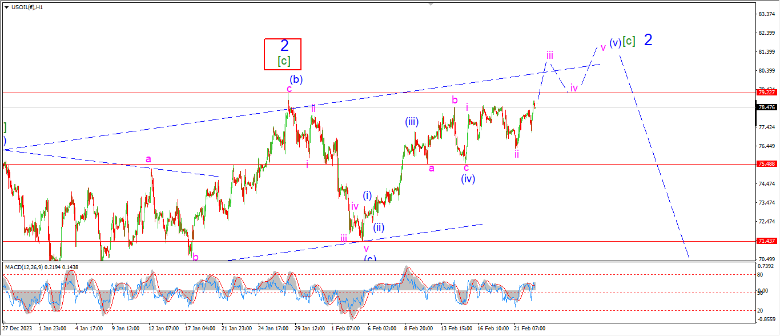780x336 pixels.
Task: Click the 1 Feb 07:00 time axis label
Action: (345, 329)
